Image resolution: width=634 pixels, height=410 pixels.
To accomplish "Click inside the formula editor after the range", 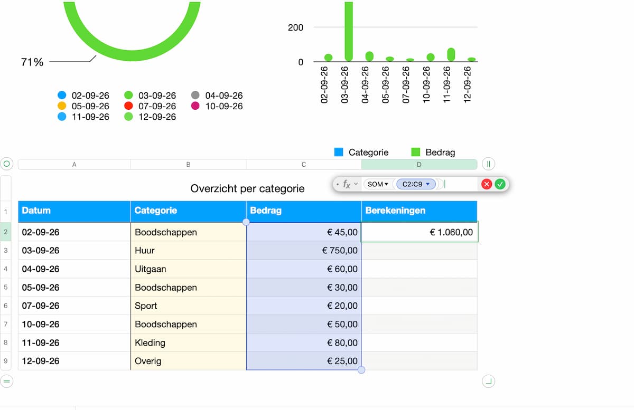I will 460,184.
